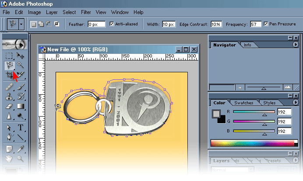This screenshot has height=181, width=303.
Task: Select the Eyedropper tool
Action: click(21, 149)
